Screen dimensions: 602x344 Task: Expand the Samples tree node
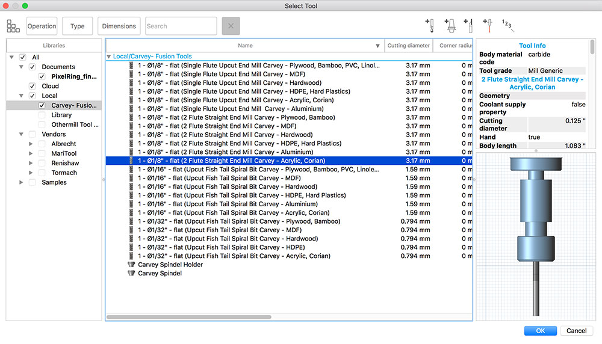pyautogui.click(x=21, y=182)
